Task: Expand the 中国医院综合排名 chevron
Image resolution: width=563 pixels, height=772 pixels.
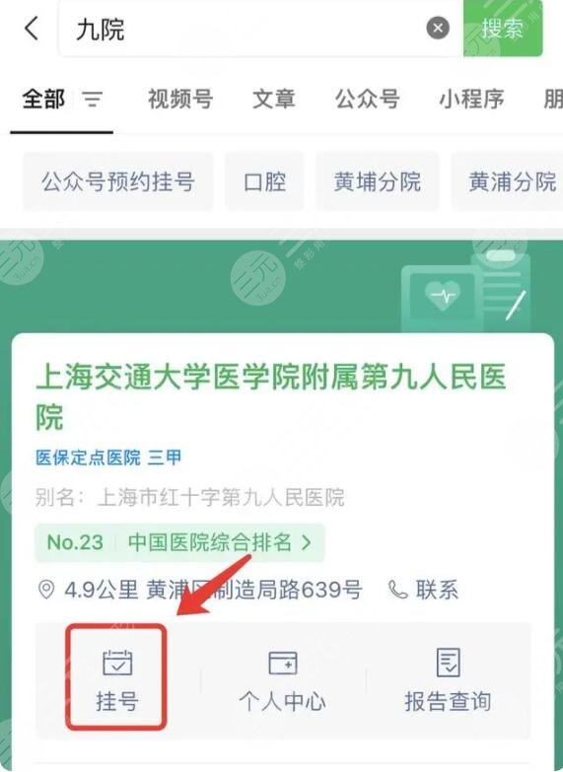Action: 307,542
